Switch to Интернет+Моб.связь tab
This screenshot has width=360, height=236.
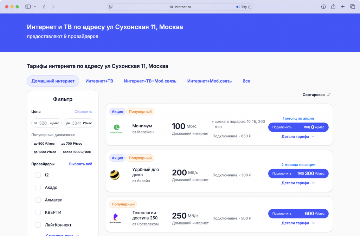[x=210, y=81]
